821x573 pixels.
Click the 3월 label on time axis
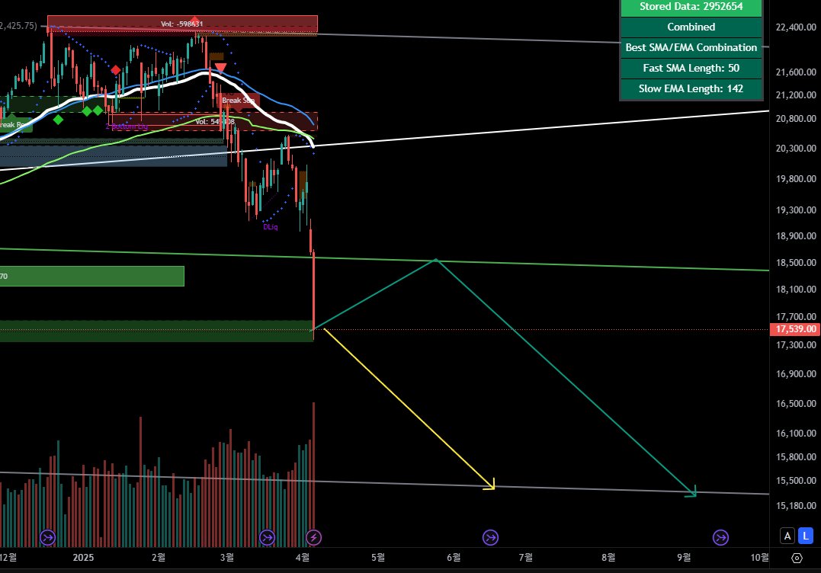226,557
